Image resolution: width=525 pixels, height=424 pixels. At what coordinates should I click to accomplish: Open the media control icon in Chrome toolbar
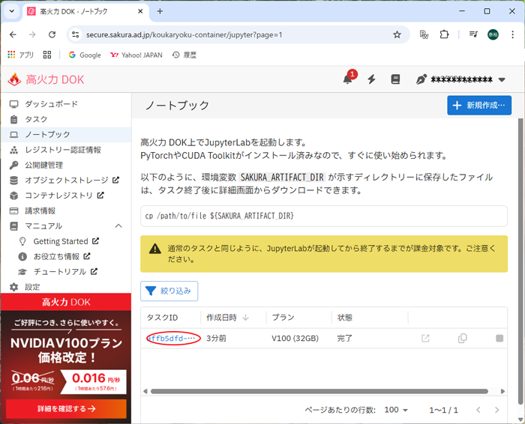(473, 34)
